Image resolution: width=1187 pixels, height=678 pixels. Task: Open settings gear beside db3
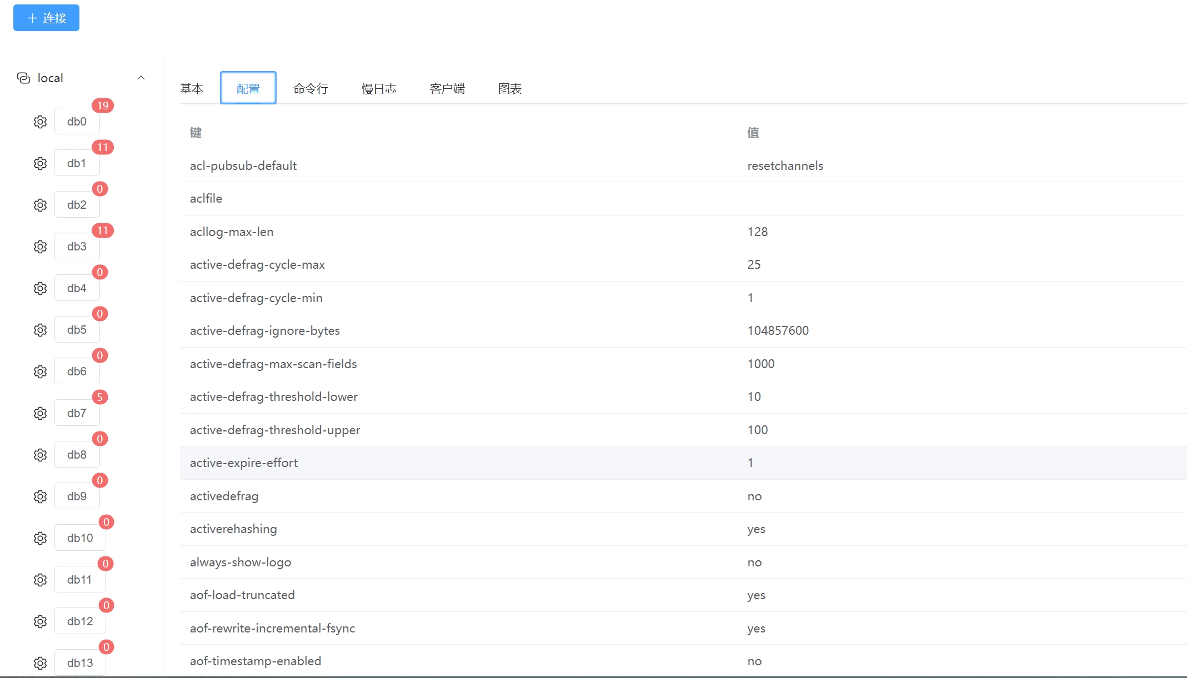pos(40,247)
